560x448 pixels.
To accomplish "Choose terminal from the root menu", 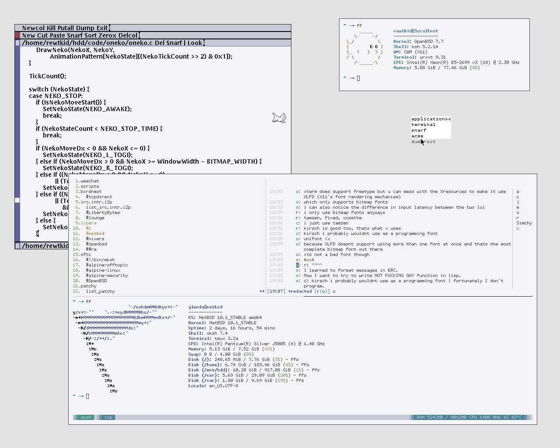I will click(431, 125).
